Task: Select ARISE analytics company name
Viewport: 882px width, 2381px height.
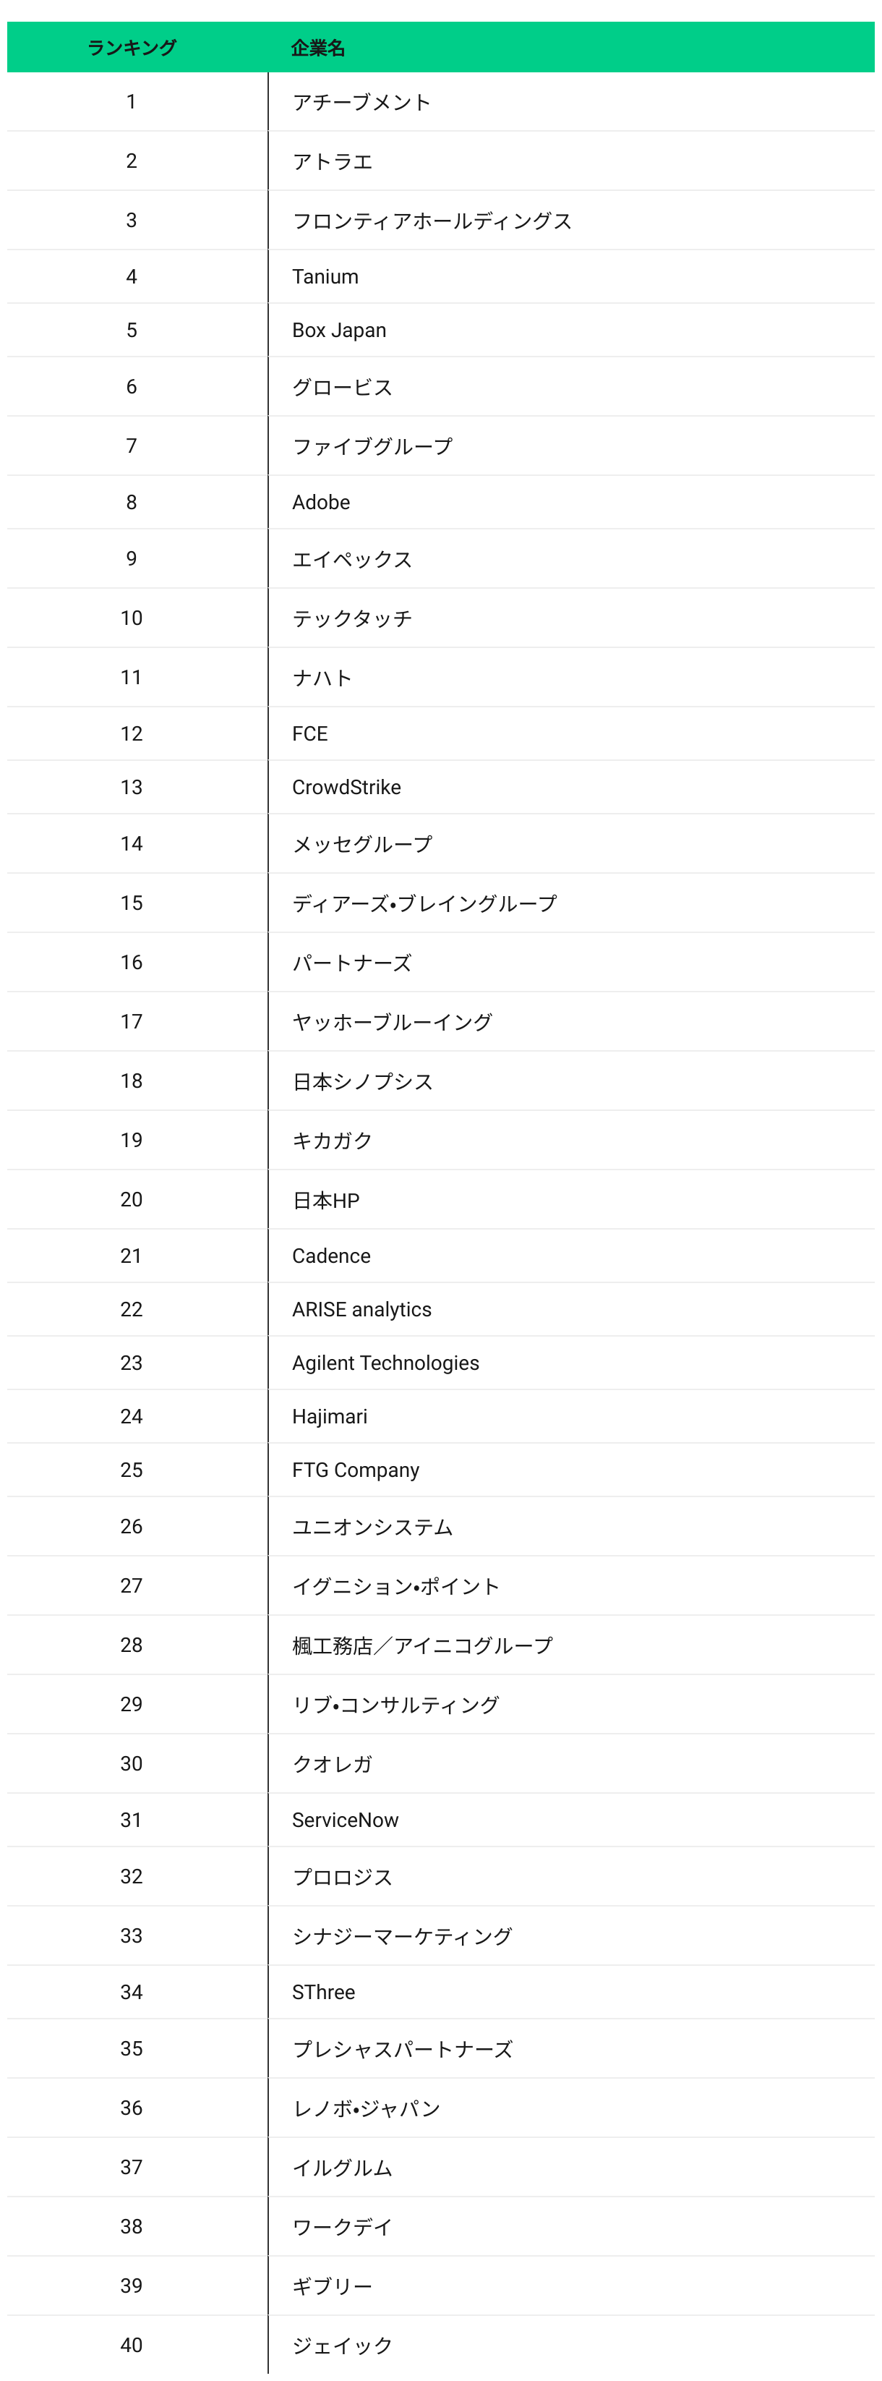Action: tap(361, 1310)
